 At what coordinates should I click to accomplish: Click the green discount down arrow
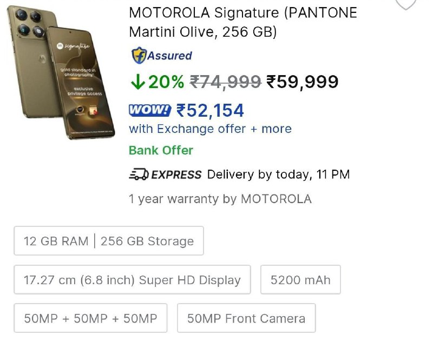137,82
